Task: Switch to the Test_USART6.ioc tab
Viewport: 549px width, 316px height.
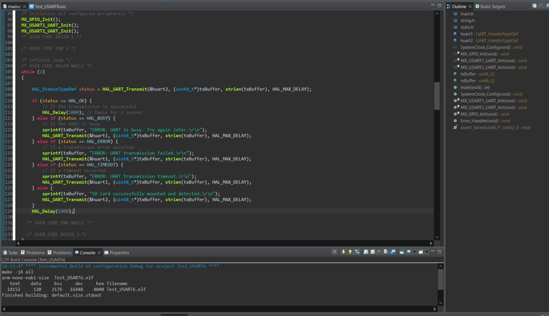Action: click(48, 6)
